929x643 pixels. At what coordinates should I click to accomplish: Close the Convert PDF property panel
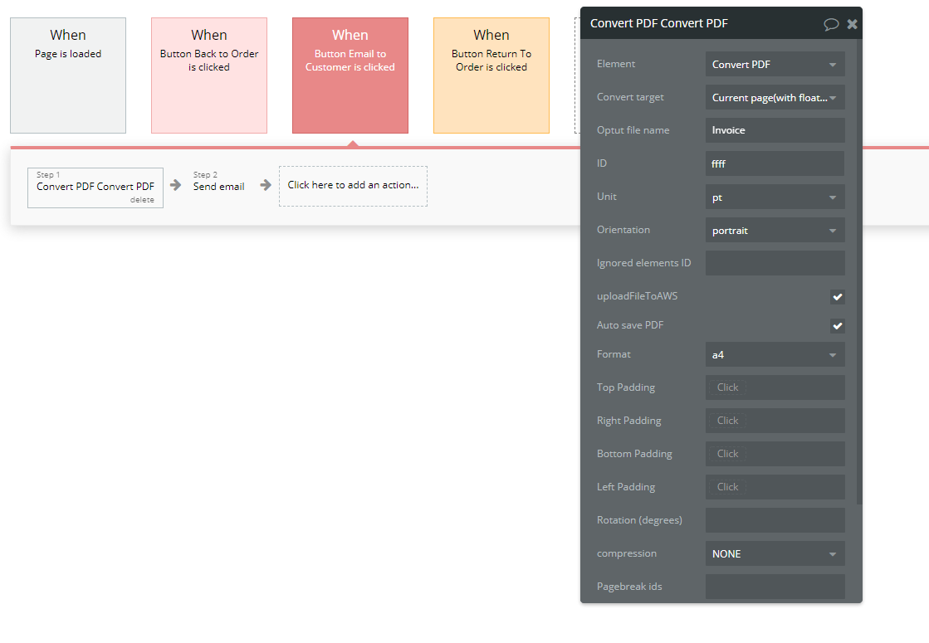[x=852, y=24]
